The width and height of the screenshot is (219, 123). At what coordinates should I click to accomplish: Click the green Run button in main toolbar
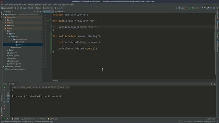point(190,8)
